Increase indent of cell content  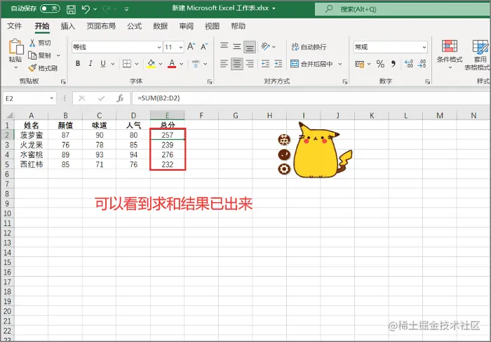[x=278, y=64]
